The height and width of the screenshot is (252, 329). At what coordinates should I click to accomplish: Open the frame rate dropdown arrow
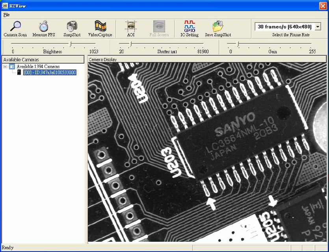pos(318,27)
